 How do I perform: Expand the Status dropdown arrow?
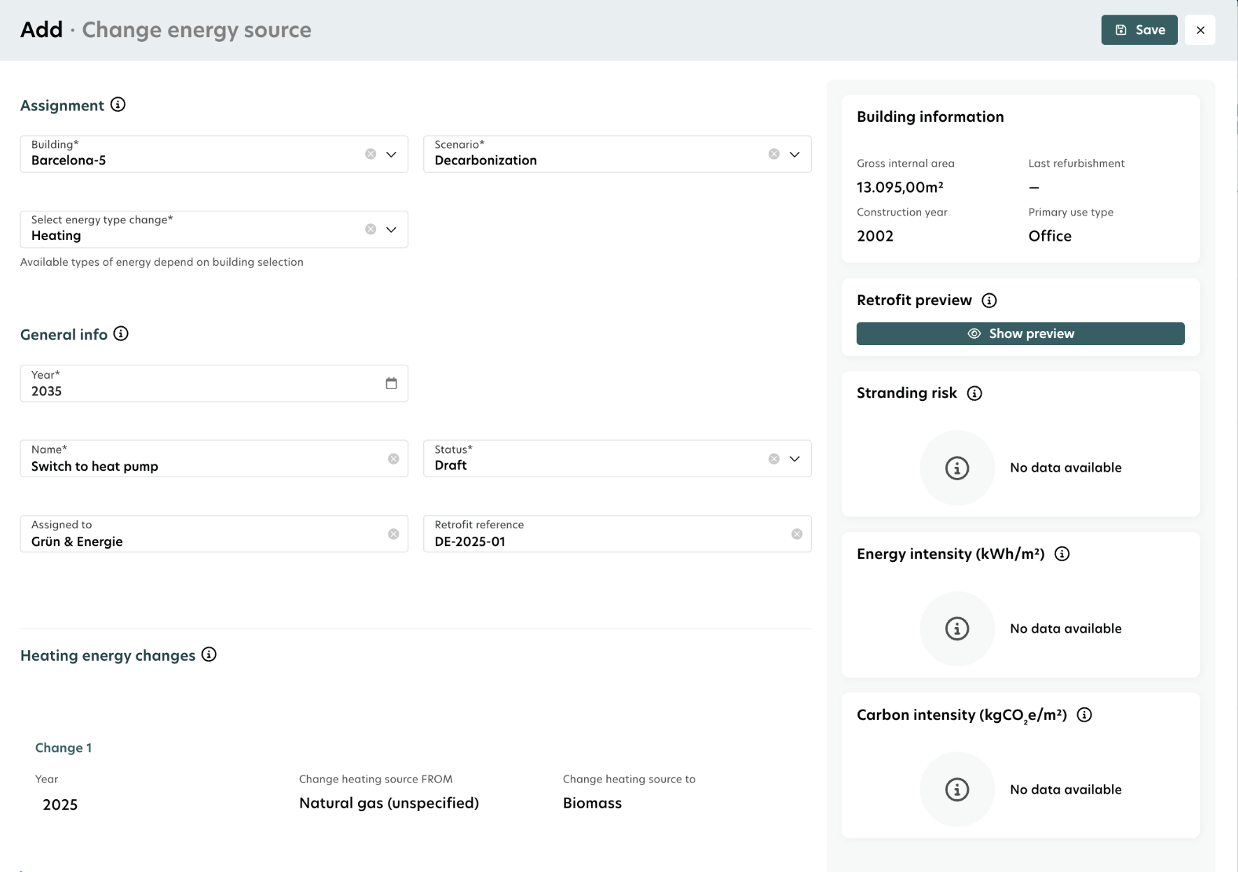coord(795,459)
